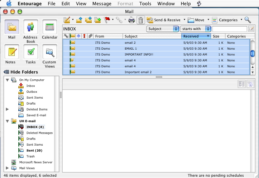The width and height of the screenshot is (259, 178).
Task: Open Custom Views
Action: tap(50, 52)
